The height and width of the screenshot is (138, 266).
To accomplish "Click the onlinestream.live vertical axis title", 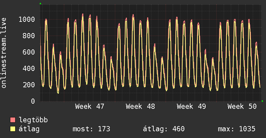I will click(4, 53).
